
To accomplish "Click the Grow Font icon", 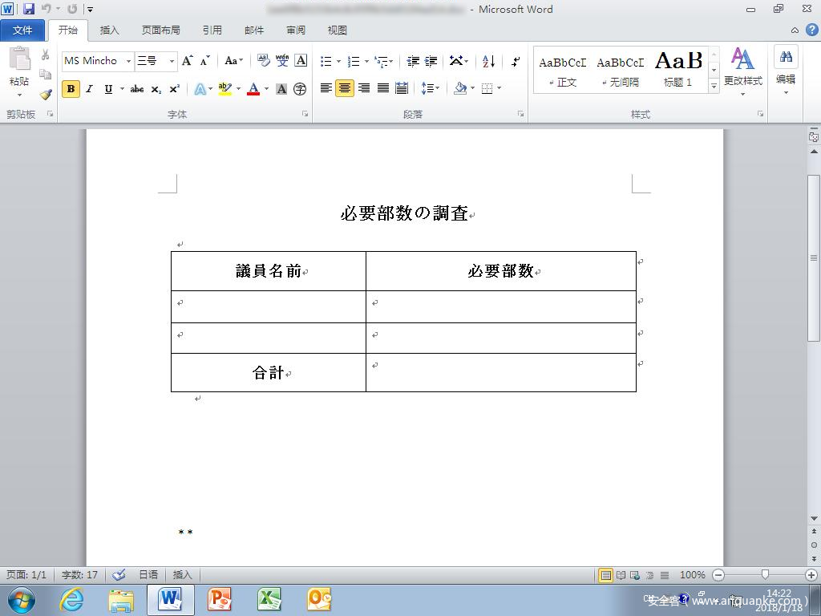I will 187,61.
